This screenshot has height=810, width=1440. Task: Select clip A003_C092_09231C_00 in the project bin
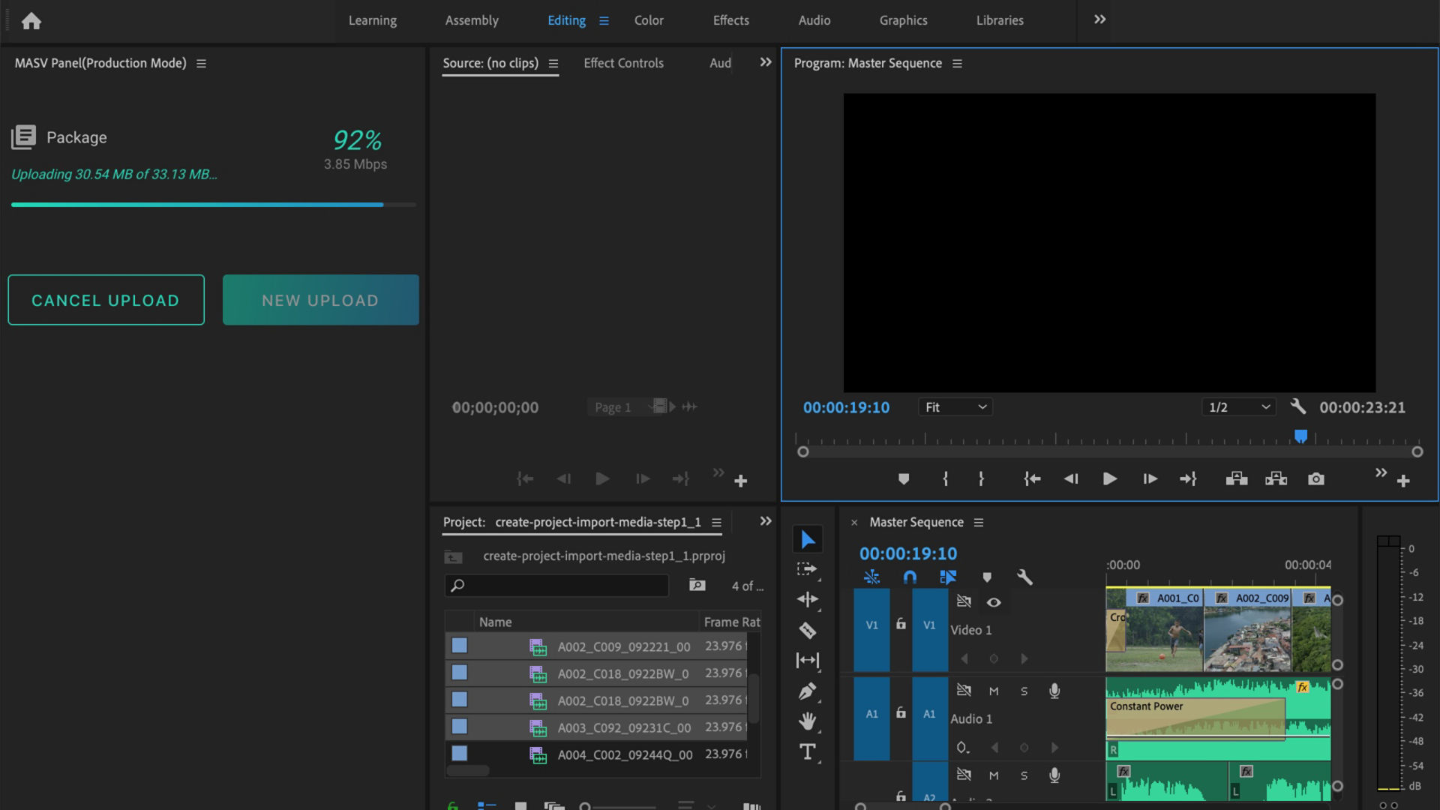624,727
